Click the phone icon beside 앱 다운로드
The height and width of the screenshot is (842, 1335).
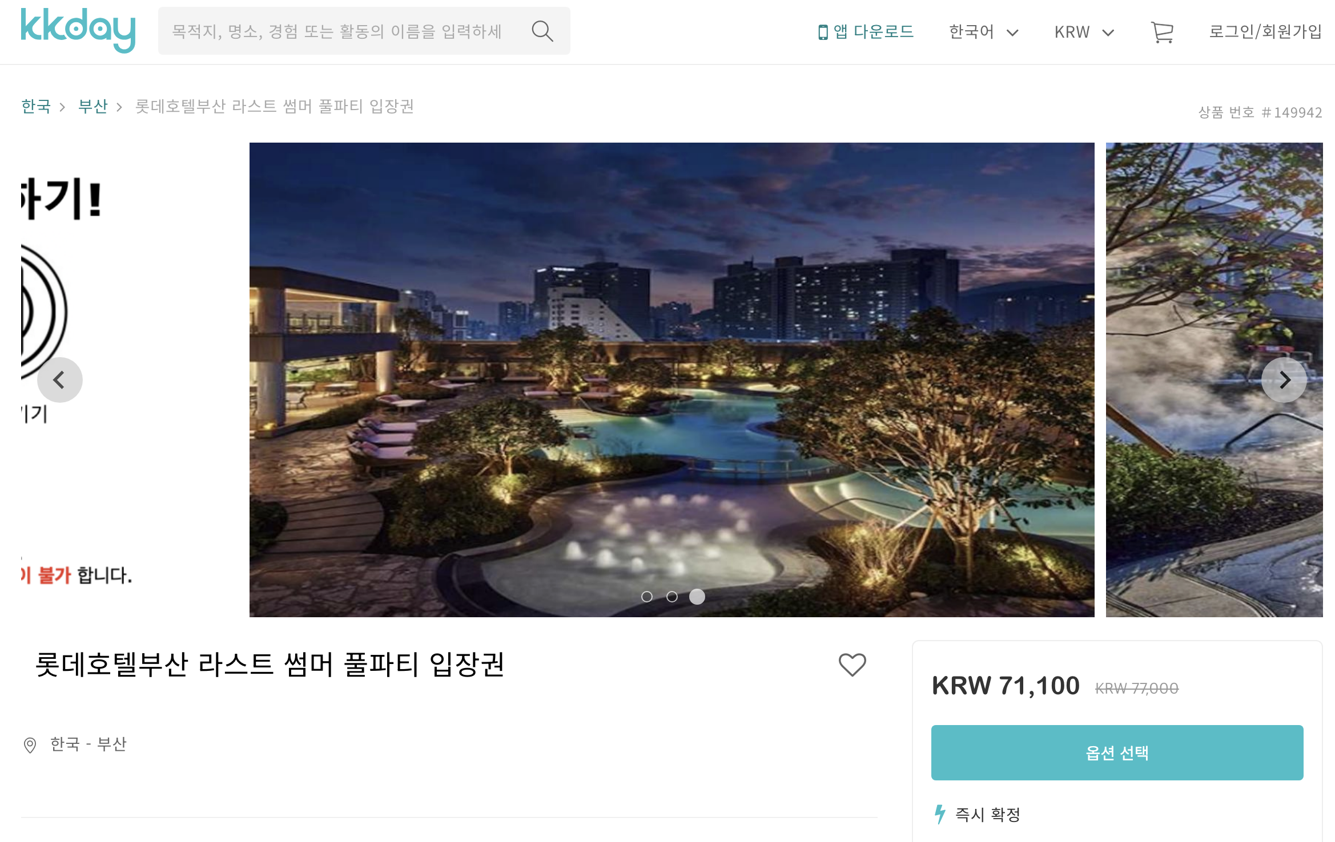pos(823,33)
